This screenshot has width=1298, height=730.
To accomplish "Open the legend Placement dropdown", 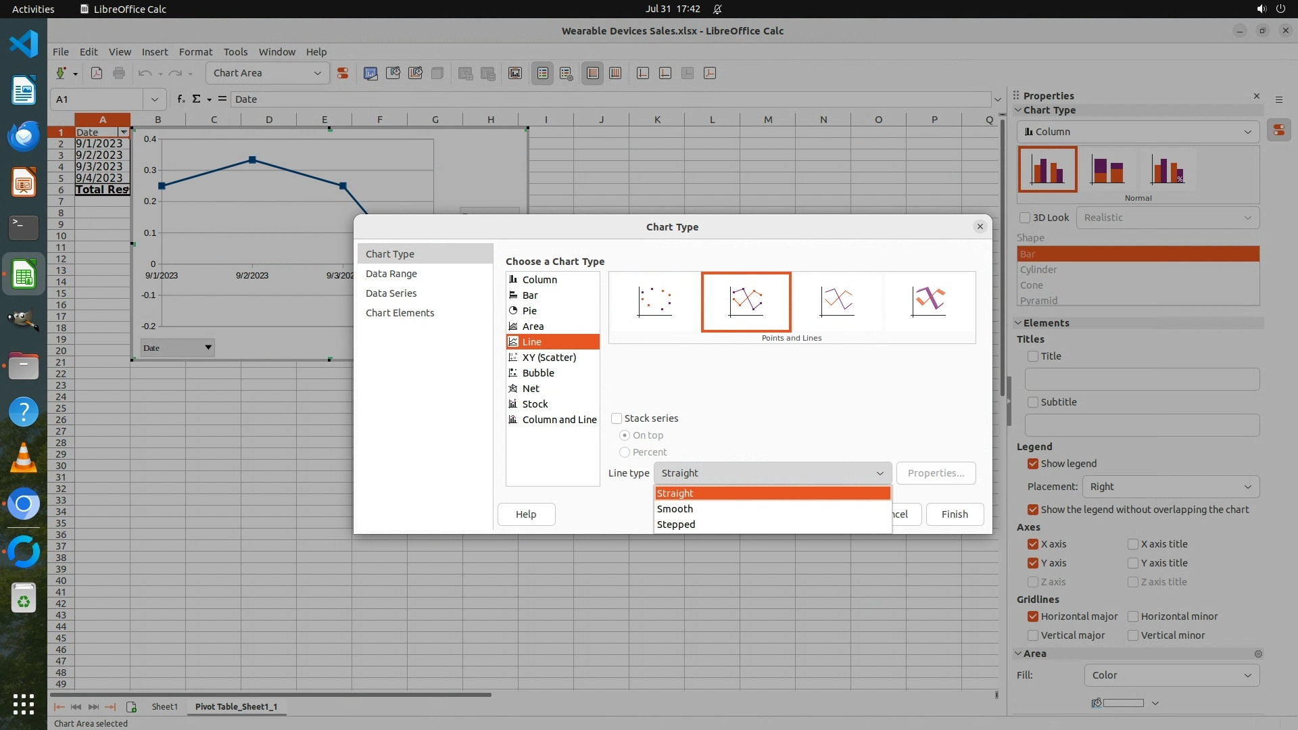I will coord(1170,487).
